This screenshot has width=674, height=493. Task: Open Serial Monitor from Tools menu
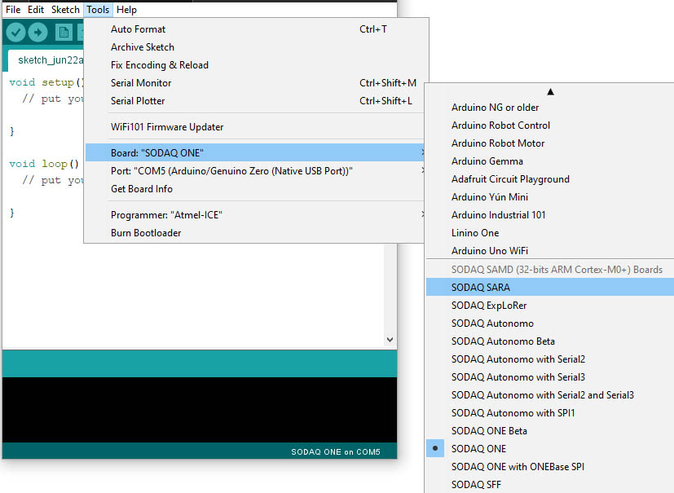pos(141,83)
